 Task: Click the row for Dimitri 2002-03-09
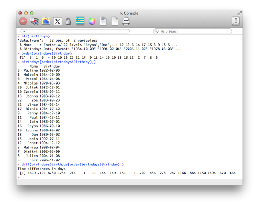click(x=39, y=151)
